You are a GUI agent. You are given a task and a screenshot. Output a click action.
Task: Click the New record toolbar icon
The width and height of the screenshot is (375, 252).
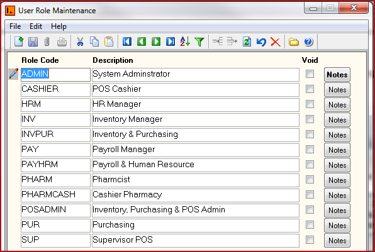[x=19, y=41]
